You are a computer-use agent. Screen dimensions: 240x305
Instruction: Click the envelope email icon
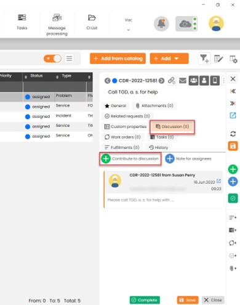[x=183, y=81]
